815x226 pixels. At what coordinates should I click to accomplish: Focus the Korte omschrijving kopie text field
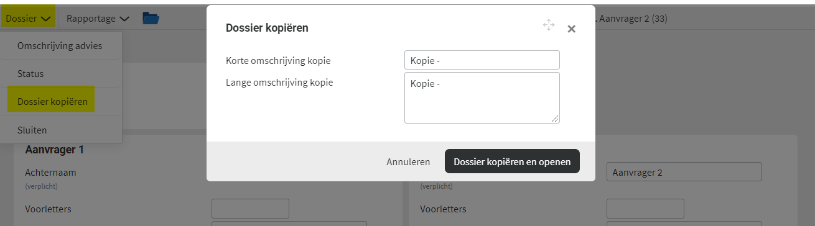pos(482,60)
